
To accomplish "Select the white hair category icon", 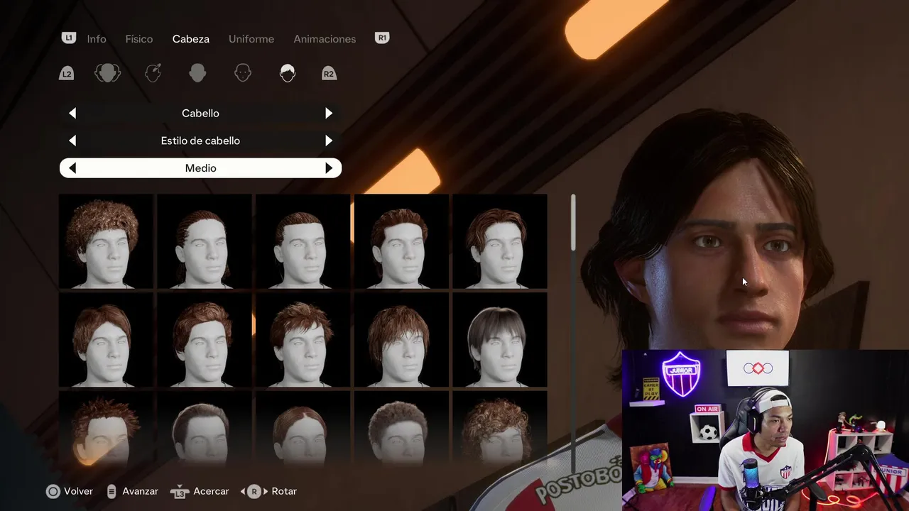I will click(x=287, y=73).
